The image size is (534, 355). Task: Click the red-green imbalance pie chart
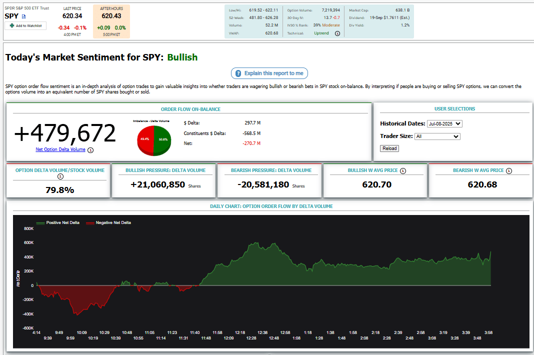tap(154, 140)
